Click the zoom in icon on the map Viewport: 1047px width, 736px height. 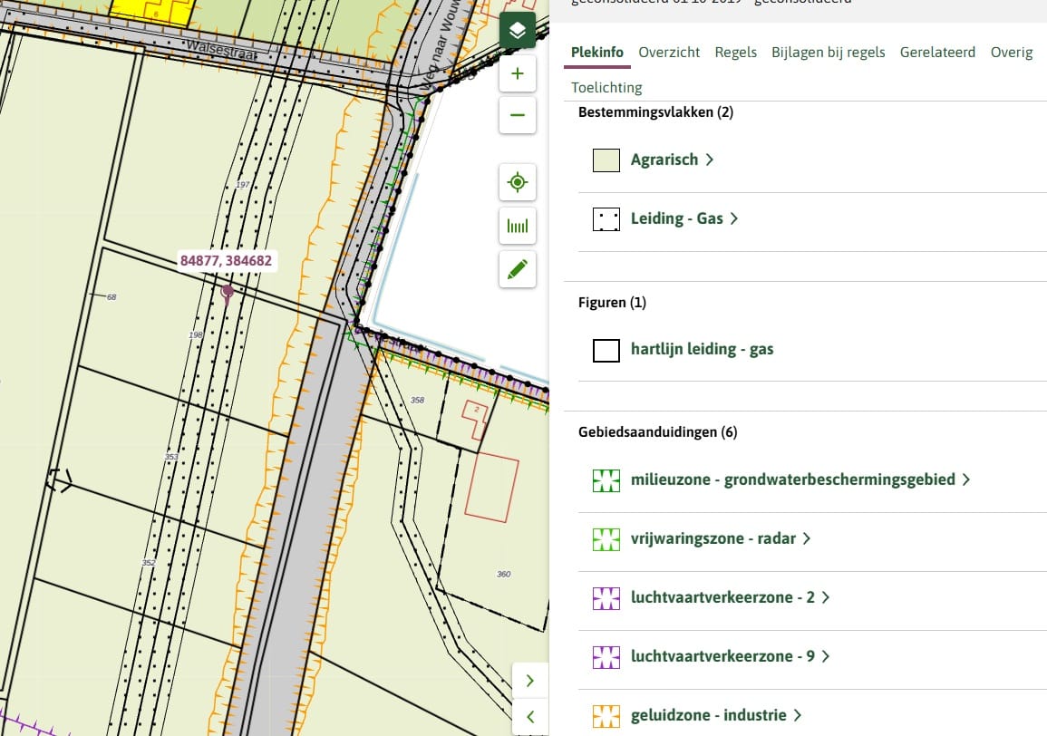[x=517, y=73]
